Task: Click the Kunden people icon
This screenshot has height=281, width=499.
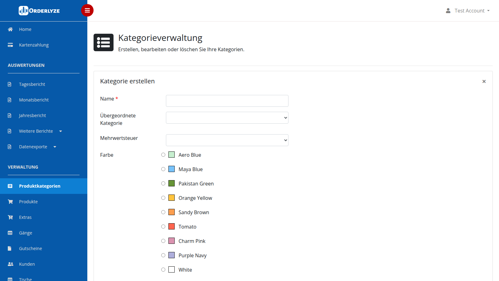Action: (x=10, y=264)
